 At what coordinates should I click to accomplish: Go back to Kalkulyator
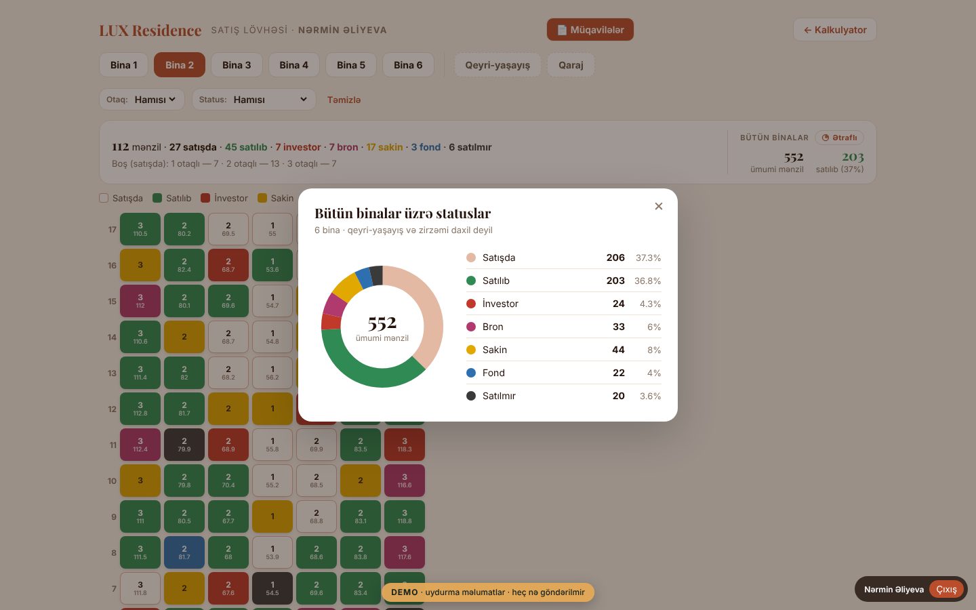835,30
